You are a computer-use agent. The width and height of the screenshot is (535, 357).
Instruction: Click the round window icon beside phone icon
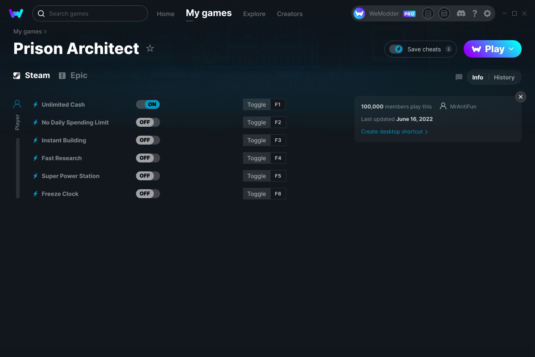point(444,13)
